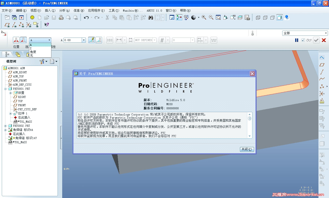Image resolution: width=329 pixels, height=198 pixels.
Task: Click the hammer settings icon in model tree
Action: 42,61
